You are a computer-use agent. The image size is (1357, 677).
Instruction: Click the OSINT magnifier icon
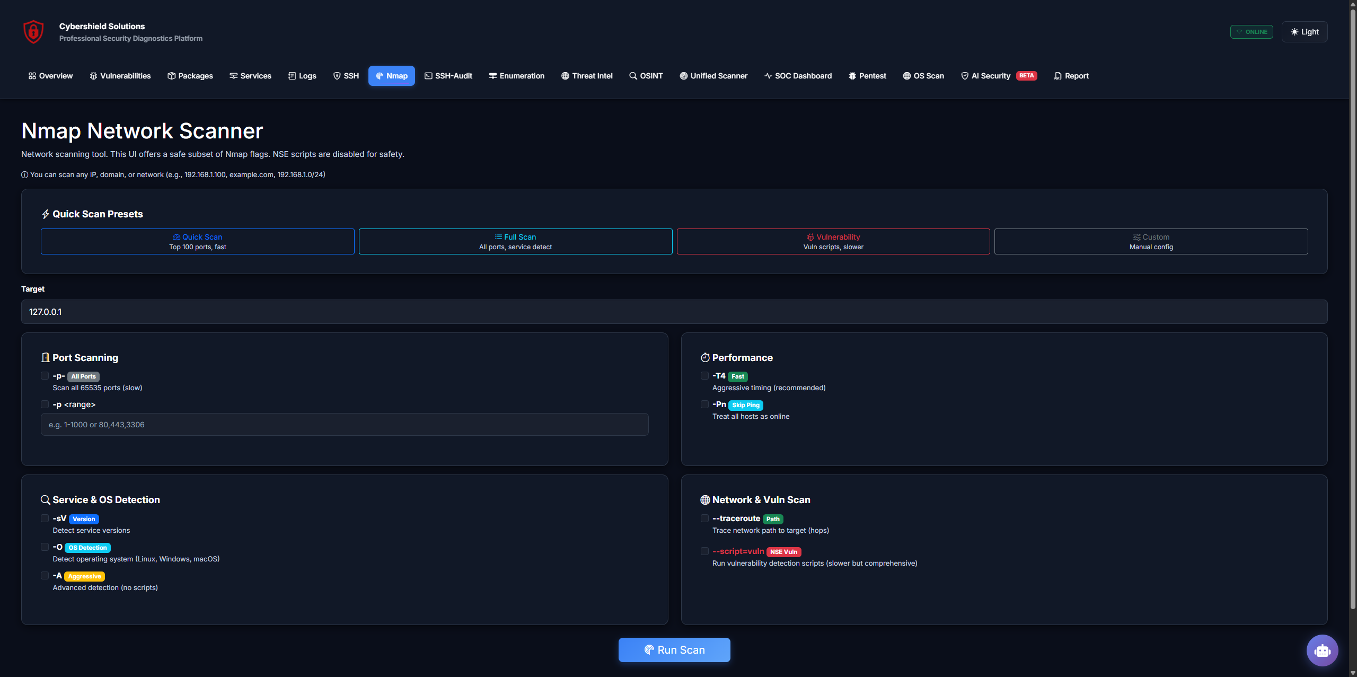tap(632, 76)
